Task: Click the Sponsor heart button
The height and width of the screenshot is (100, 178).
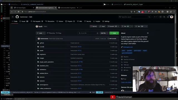Action: [93, 26]
